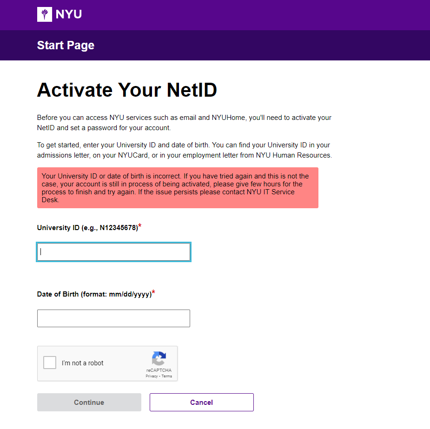Image resolution: width=430 pixels, height=429 pixels.
Task: Click the I'm not a robot label
Action: pyautogui.click(x=83, y=363)
